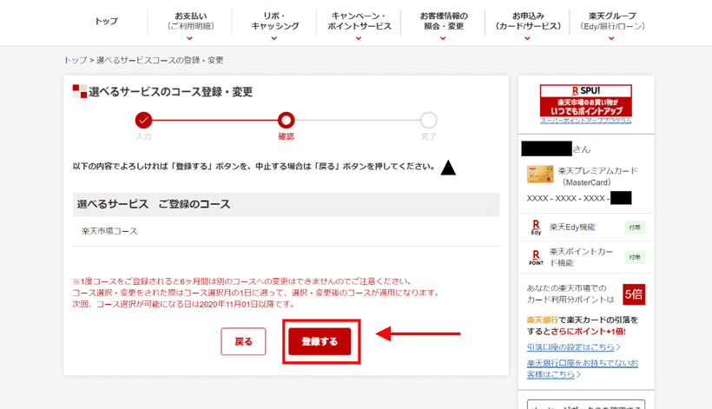Image resolution: width=712 pixels, height=409 pixels.
Task: Click the 完了 step circle
Action: 429,121
